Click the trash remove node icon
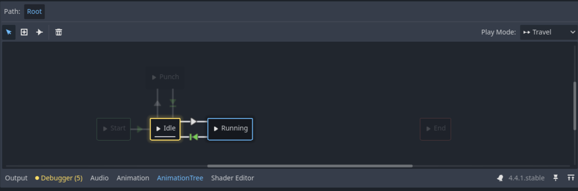This screenshot has height=191, width=578. (59, 32)
